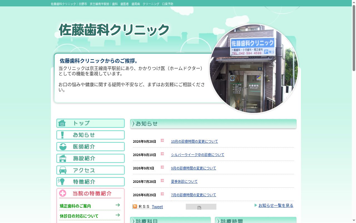This screenshot has width=356, height=223.
Task: Open 9月の診療時間の変更について notice
Action: (x=194, y=168)
